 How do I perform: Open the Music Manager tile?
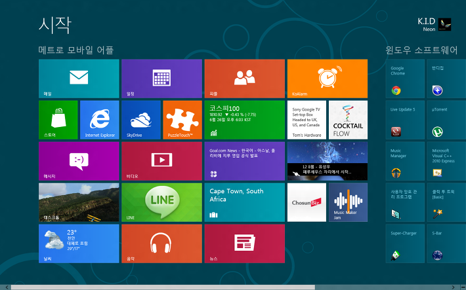coord(405,161)
